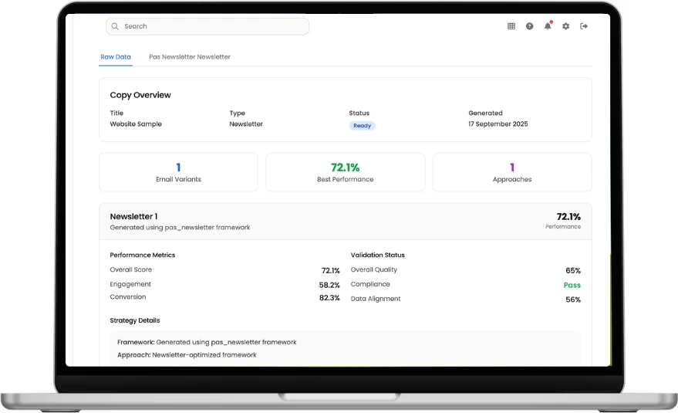678x413 pixels.
Task: Open notifications bell
Action: pyautogui.click(x=548, y=26)
